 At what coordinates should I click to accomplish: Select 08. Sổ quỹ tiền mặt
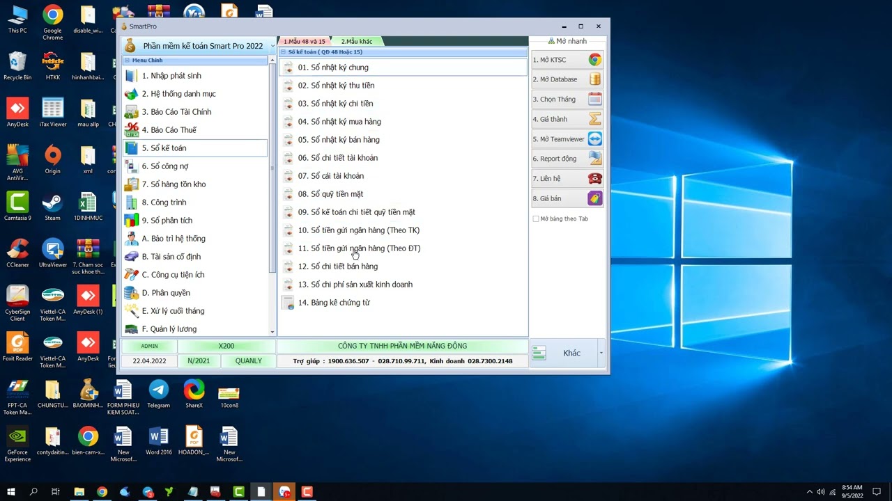coord(403,194)
